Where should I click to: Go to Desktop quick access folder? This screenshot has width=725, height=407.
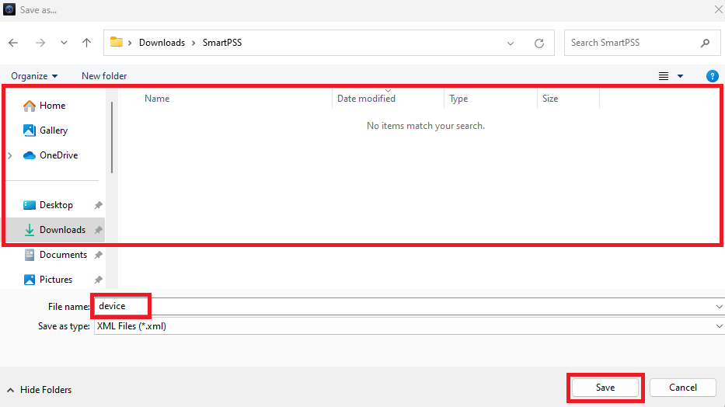[56, 205]
